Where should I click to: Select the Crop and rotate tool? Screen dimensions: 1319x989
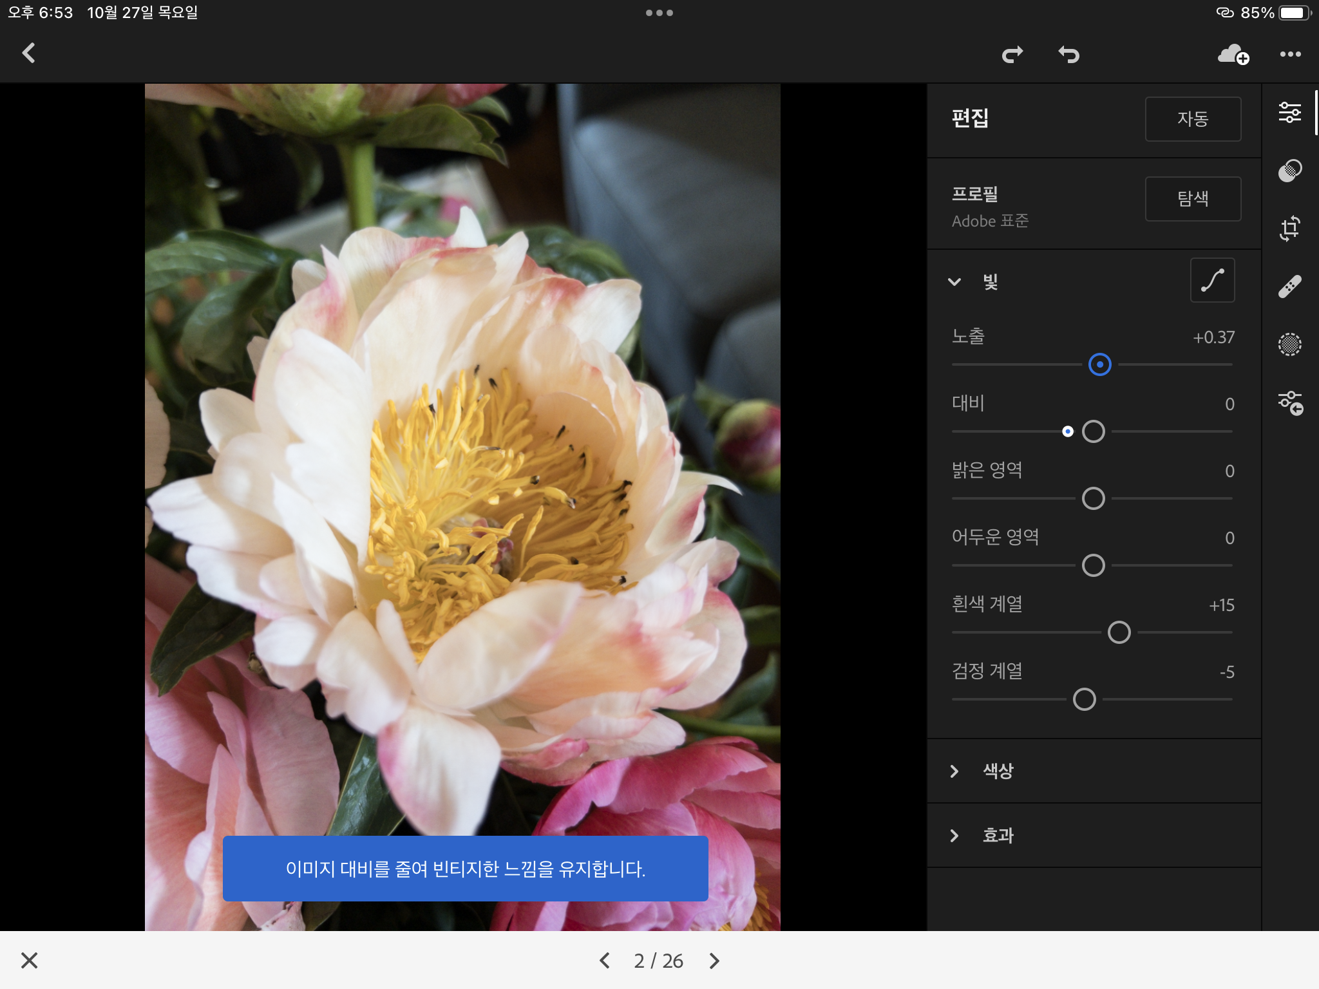click(1289, 229)
